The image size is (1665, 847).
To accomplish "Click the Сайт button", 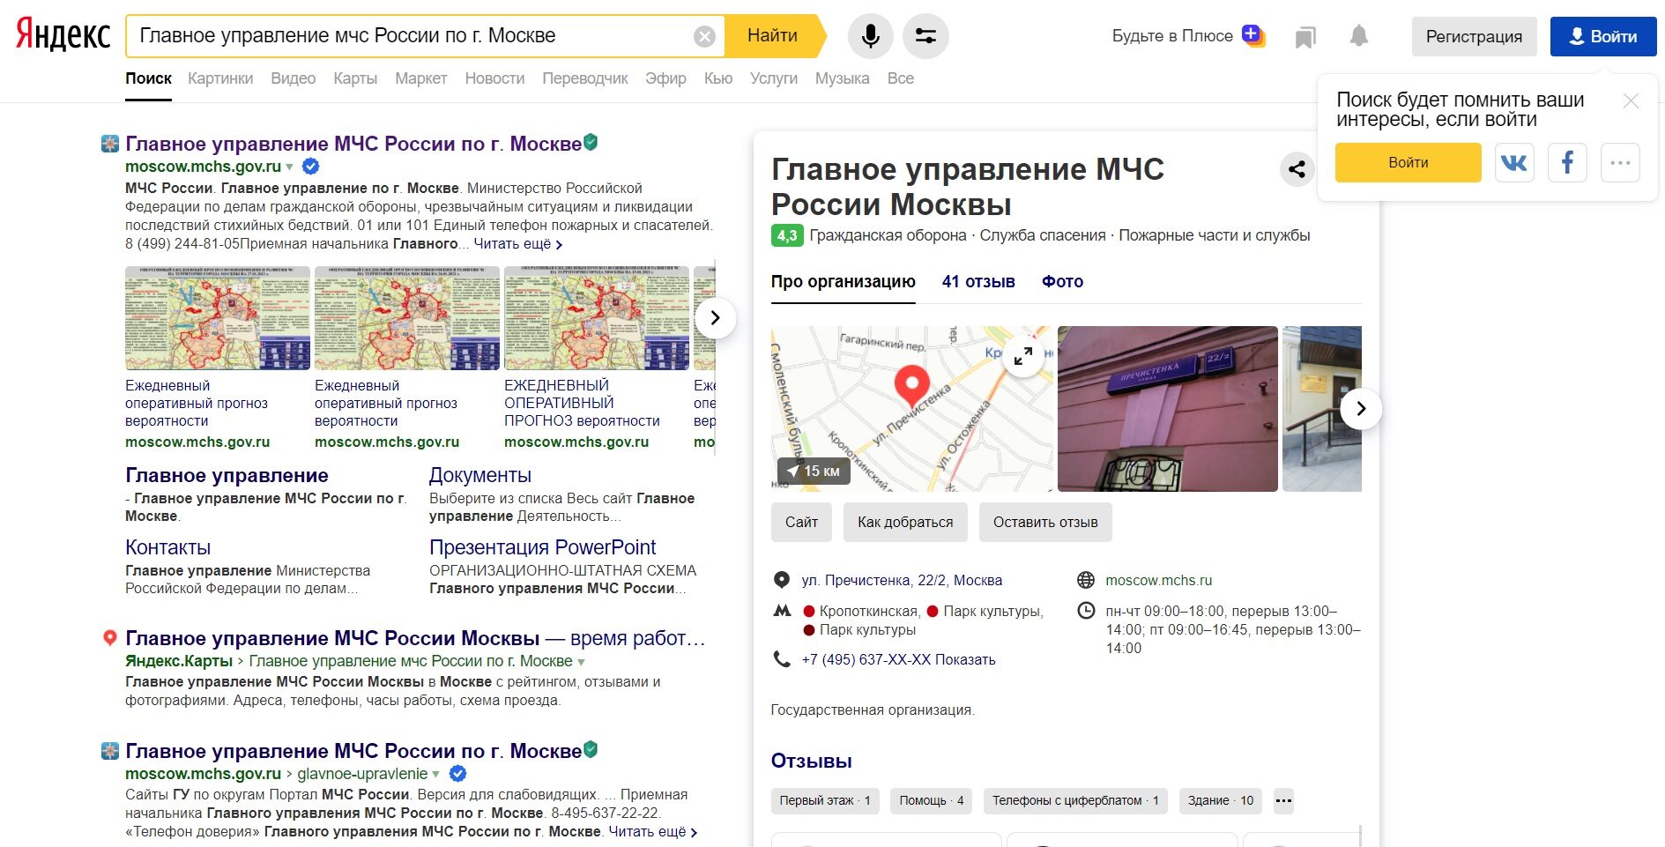I will click(801, 522).
